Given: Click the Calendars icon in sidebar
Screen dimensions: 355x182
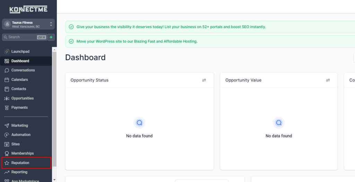Looking at the screenshot, I should coord(7,80).
